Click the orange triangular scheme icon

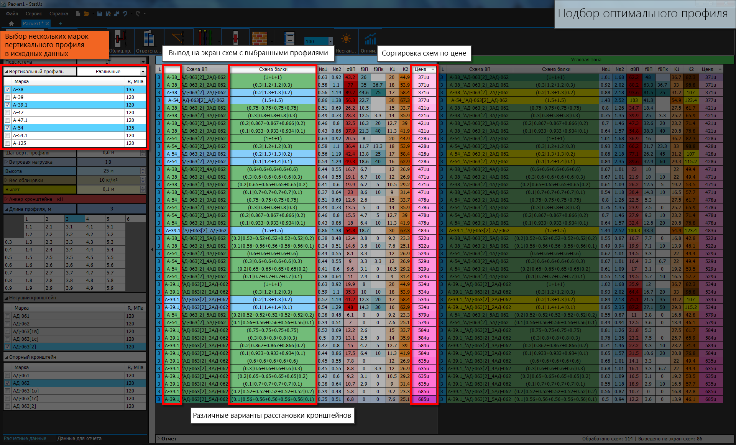point(178,38)
